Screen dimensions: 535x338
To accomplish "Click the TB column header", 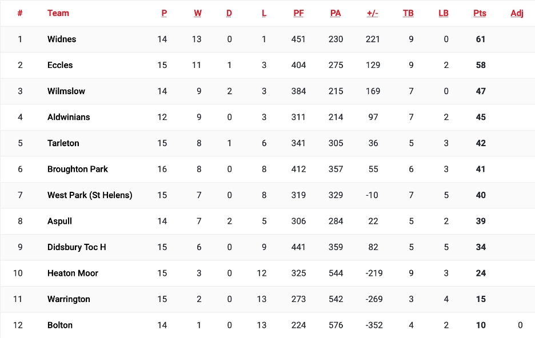I will click(x=408, y=13).
